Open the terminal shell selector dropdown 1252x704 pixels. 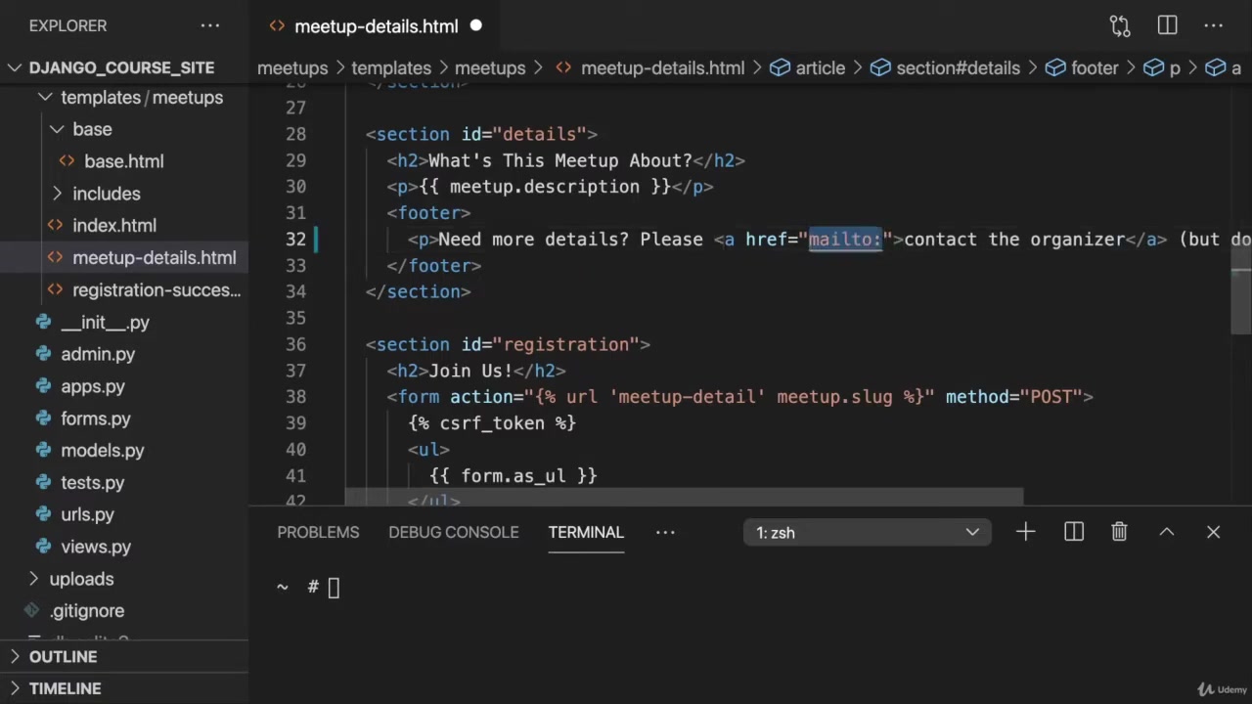(867, 533)
